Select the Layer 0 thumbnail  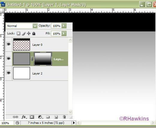pos(22,44)
